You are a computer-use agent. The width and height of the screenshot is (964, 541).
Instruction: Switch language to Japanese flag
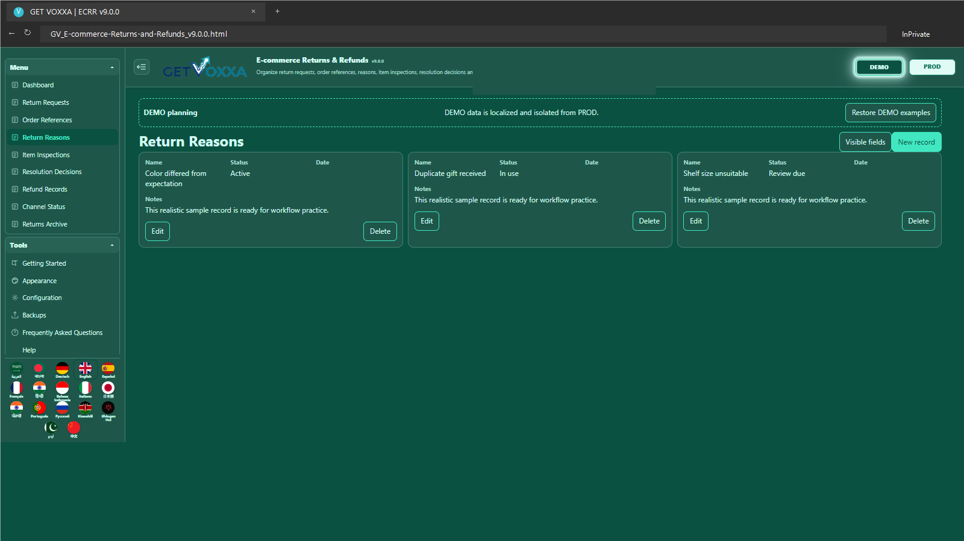click(x=108, y=390)
